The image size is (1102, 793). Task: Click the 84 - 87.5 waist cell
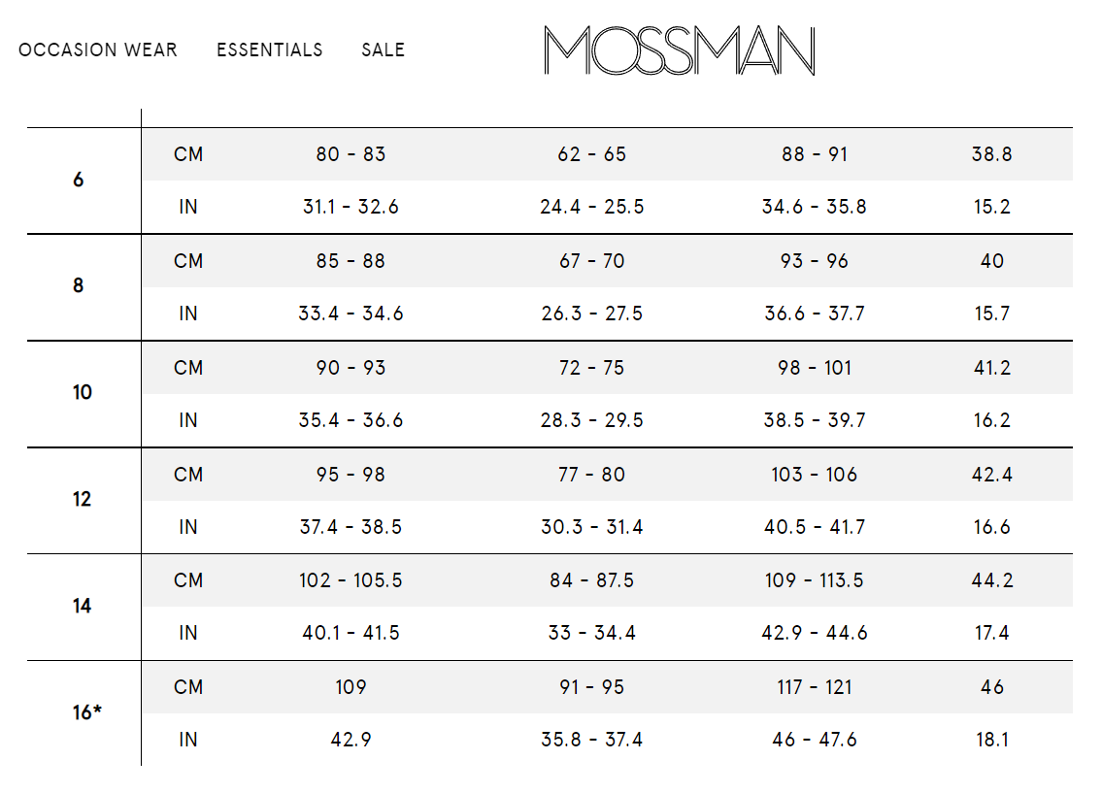point(591,580)
